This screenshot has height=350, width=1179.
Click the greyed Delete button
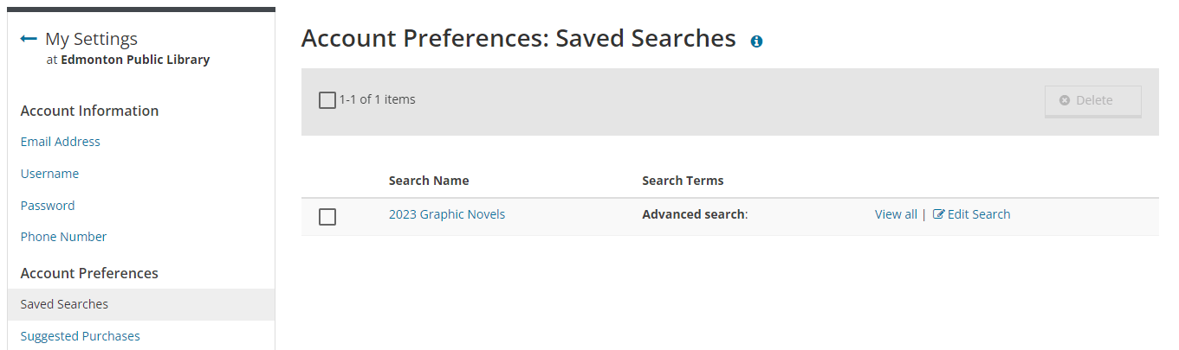(x=1093, y=100)
